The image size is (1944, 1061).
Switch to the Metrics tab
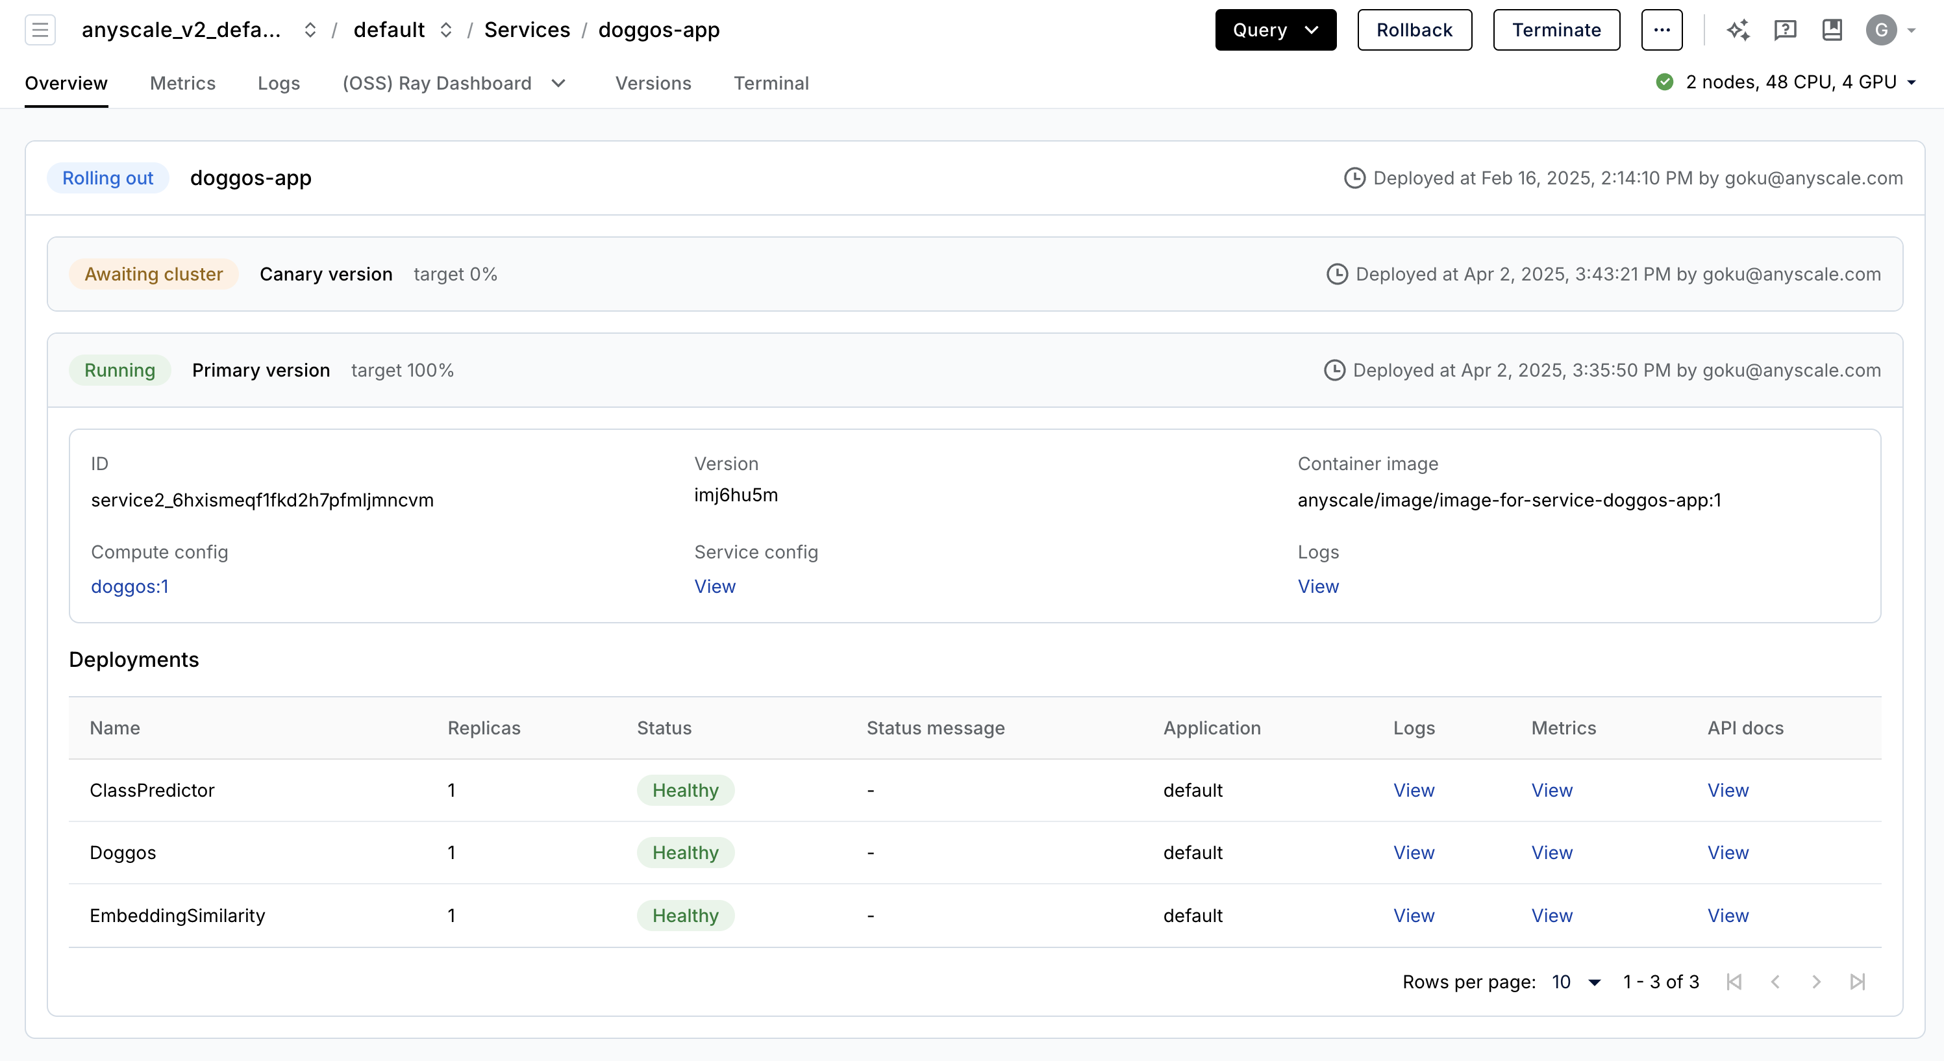point(182,83)
